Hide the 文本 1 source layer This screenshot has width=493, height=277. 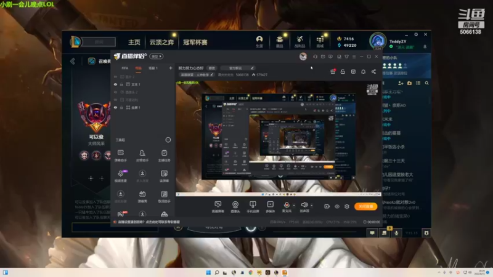[x=115, y=84]
